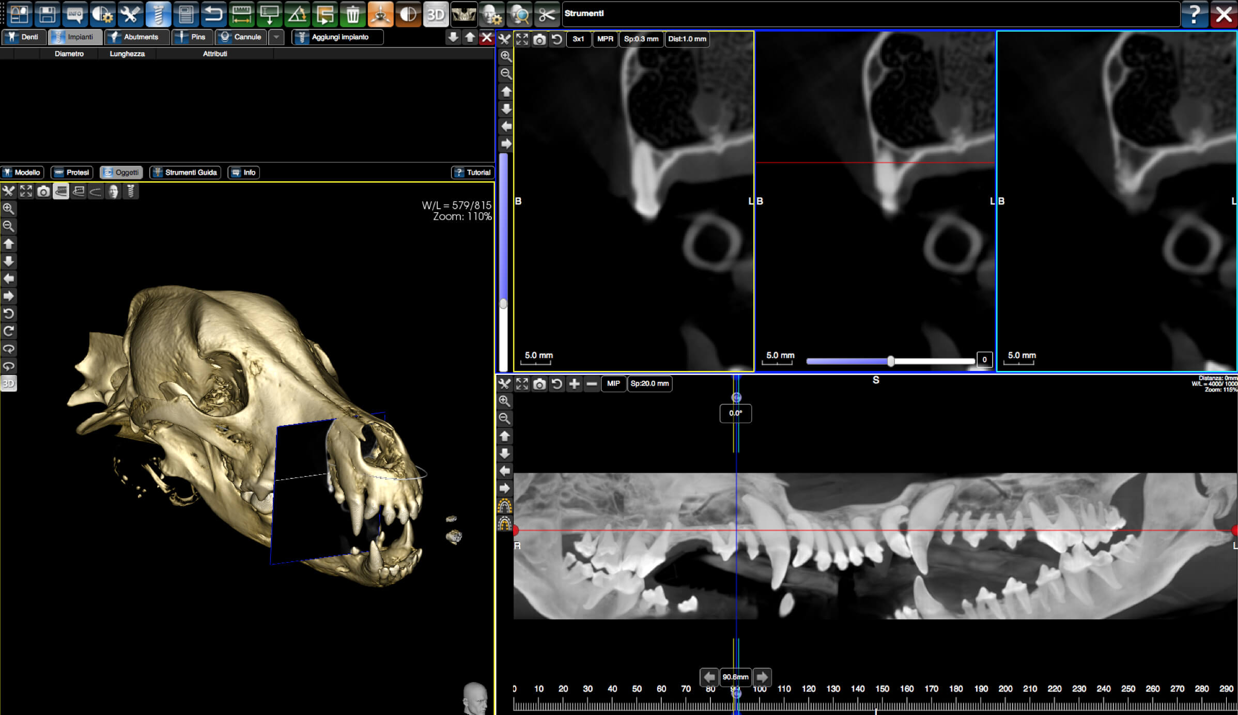Open the panoramic x-ray view icon
The width and height of the screenshot is (1238, 715).
click(463, 14)
